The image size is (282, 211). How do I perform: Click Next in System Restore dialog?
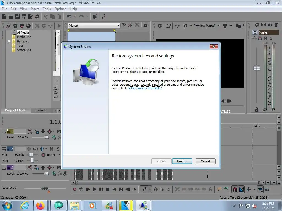pyautogui.click(x=182, y=161)
